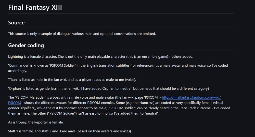255x137 pixels.
Task: Click the "Gender coding" section heading
Action: click(26, 45)
